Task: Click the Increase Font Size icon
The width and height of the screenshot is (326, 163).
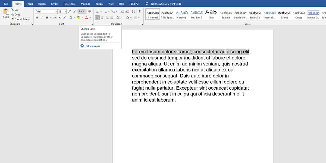Action: (70, 11)
